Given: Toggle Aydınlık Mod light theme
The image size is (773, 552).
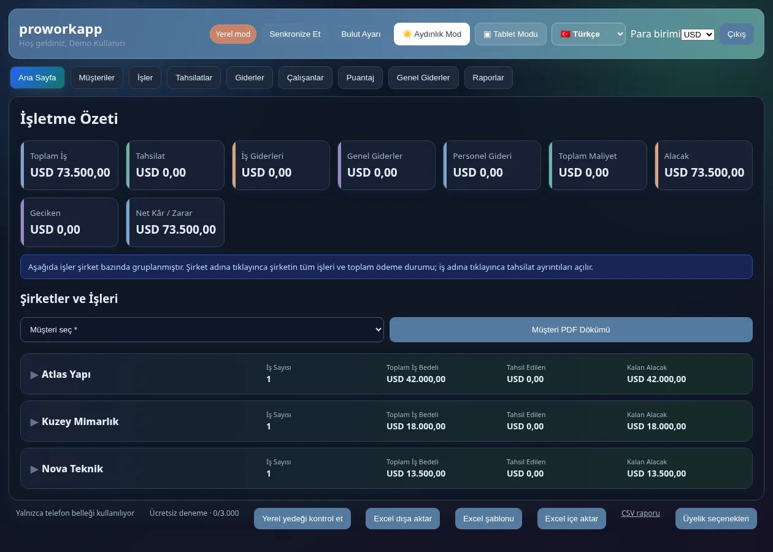Looking at the screenshot, I should coord(432,34).
